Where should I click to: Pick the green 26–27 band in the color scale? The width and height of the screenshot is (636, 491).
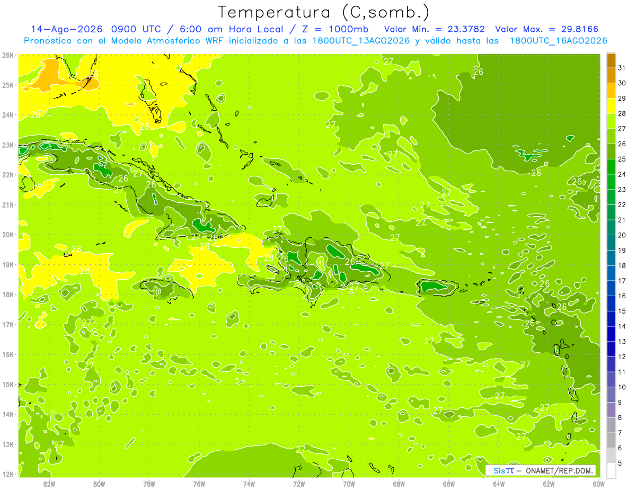(611, 136)
